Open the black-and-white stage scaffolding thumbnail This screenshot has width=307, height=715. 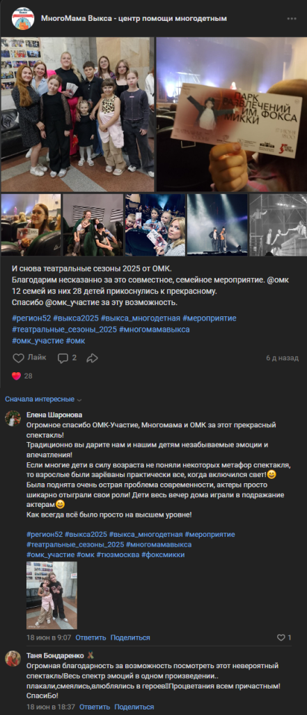(x=278, y=226)
